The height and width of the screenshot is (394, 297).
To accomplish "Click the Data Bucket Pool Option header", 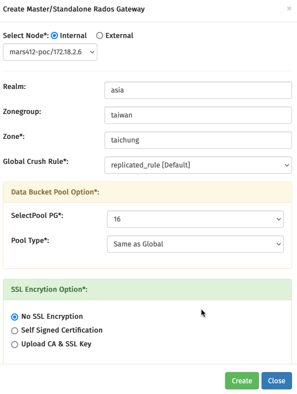I will click(55, 192).
